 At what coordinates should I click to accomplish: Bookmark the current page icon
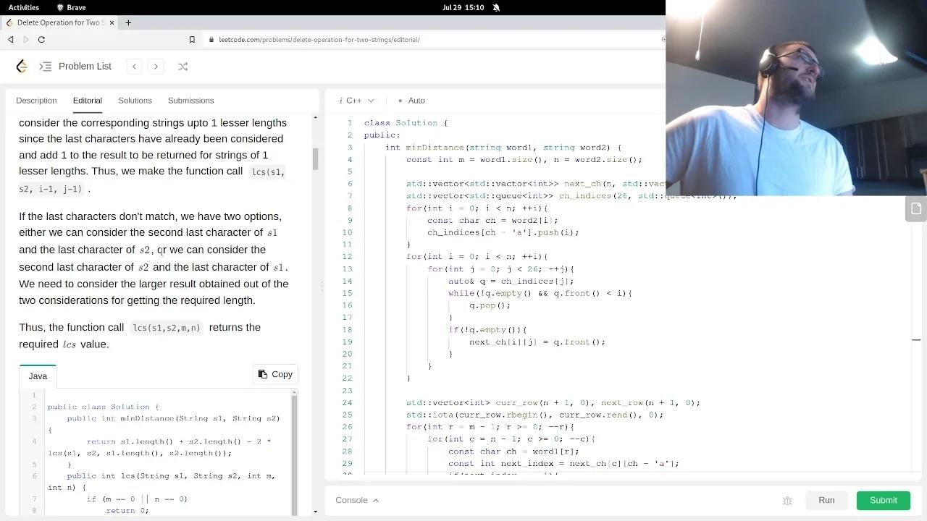click(192, 40)
